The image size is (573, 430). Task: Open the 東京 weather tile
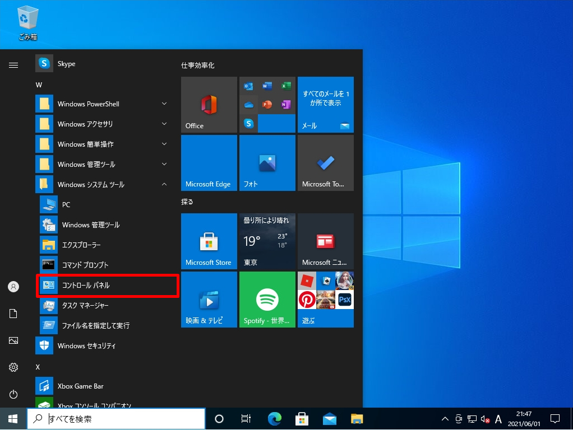click(267, 241)
